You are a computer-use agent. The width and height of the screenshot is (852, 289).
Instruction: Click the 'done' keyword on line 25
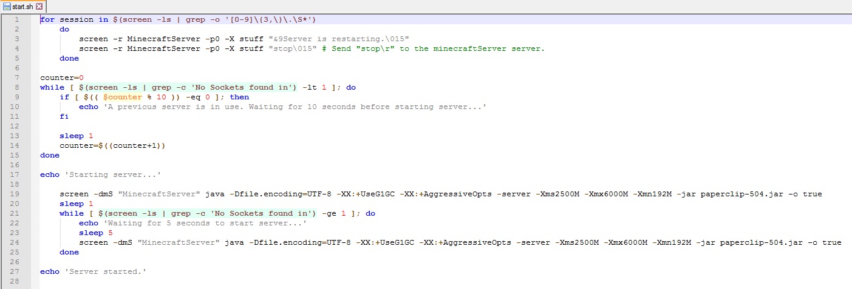pos(69,252)
